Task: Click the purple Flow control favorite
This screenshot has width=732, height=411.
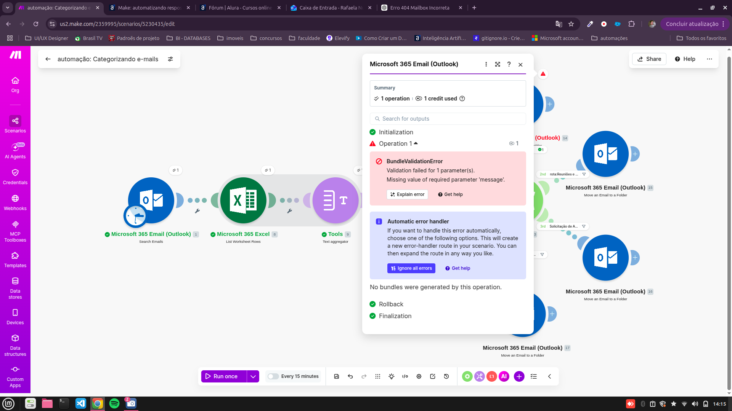Action: [x=480, y=376]
